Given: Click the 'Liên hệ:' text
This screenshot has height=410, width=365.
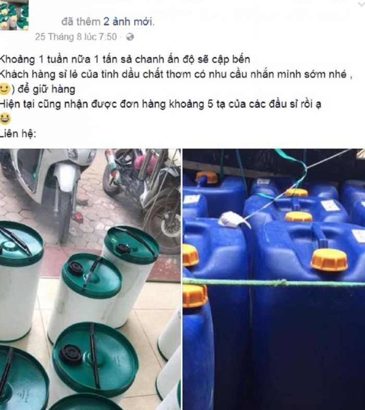Looking at the screenshot, I should click(x=18, y=134).
